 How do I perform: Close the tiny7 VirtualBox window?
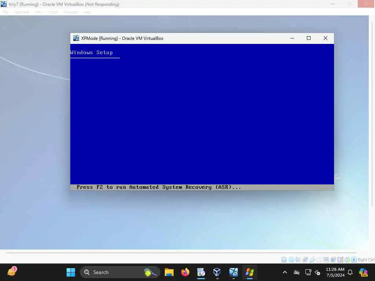pos(366,4)
